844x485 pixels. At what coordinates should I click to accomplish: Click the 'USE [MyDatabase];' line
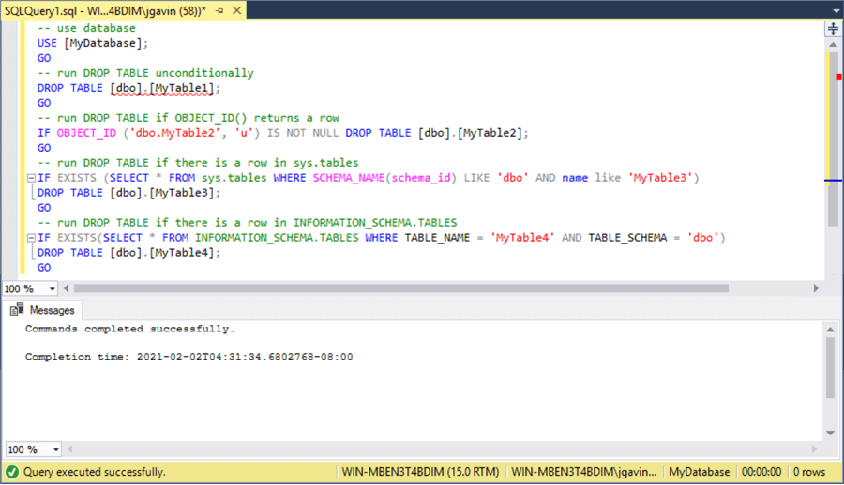pos(93,43)
